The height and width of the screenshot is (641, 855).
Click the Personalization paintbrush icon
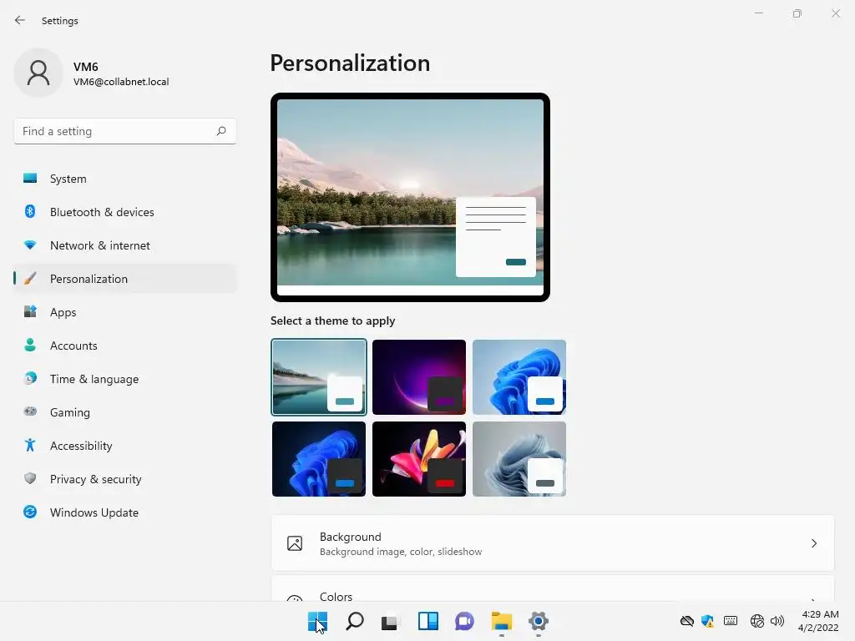[30, 279]
